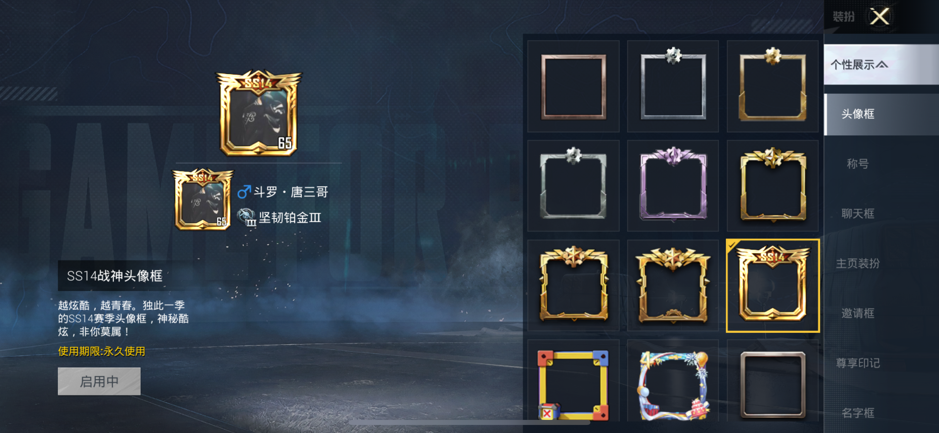Viewport: 939px width, 433px height.
Task: Click the large SS14 avatar preview
Action: click(259, 113)
